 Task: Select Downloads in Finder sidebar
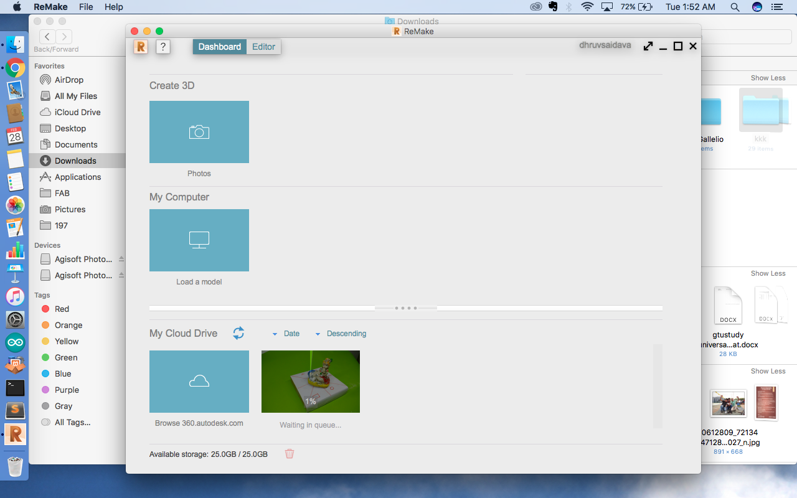[x=77, y=161]
